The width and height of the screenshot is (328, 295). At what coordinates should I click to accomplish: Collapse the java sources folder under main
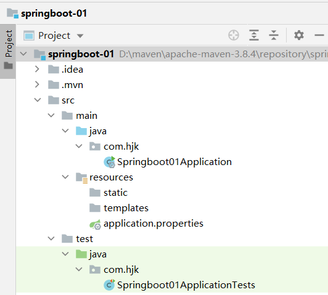tap(65, 131)
